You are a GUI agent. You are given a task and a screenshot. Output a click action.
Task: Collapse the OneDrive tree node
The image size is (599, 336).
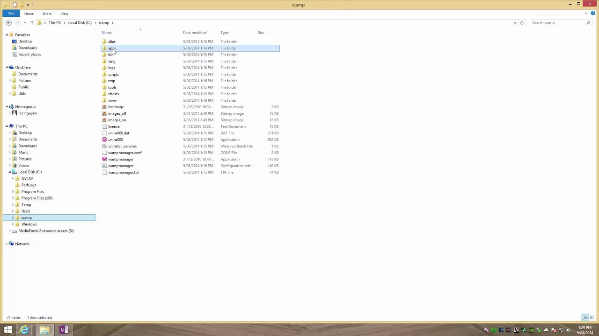pos(7,67)
